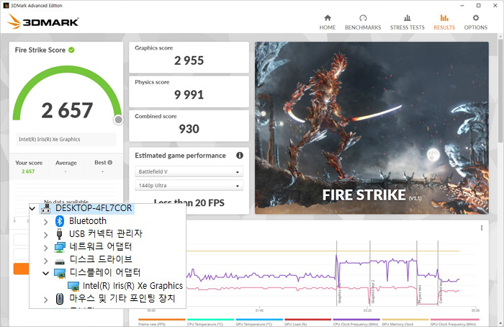Select the network adapter icon
Screen dimensions: 504x327
(x=60, y=247)
